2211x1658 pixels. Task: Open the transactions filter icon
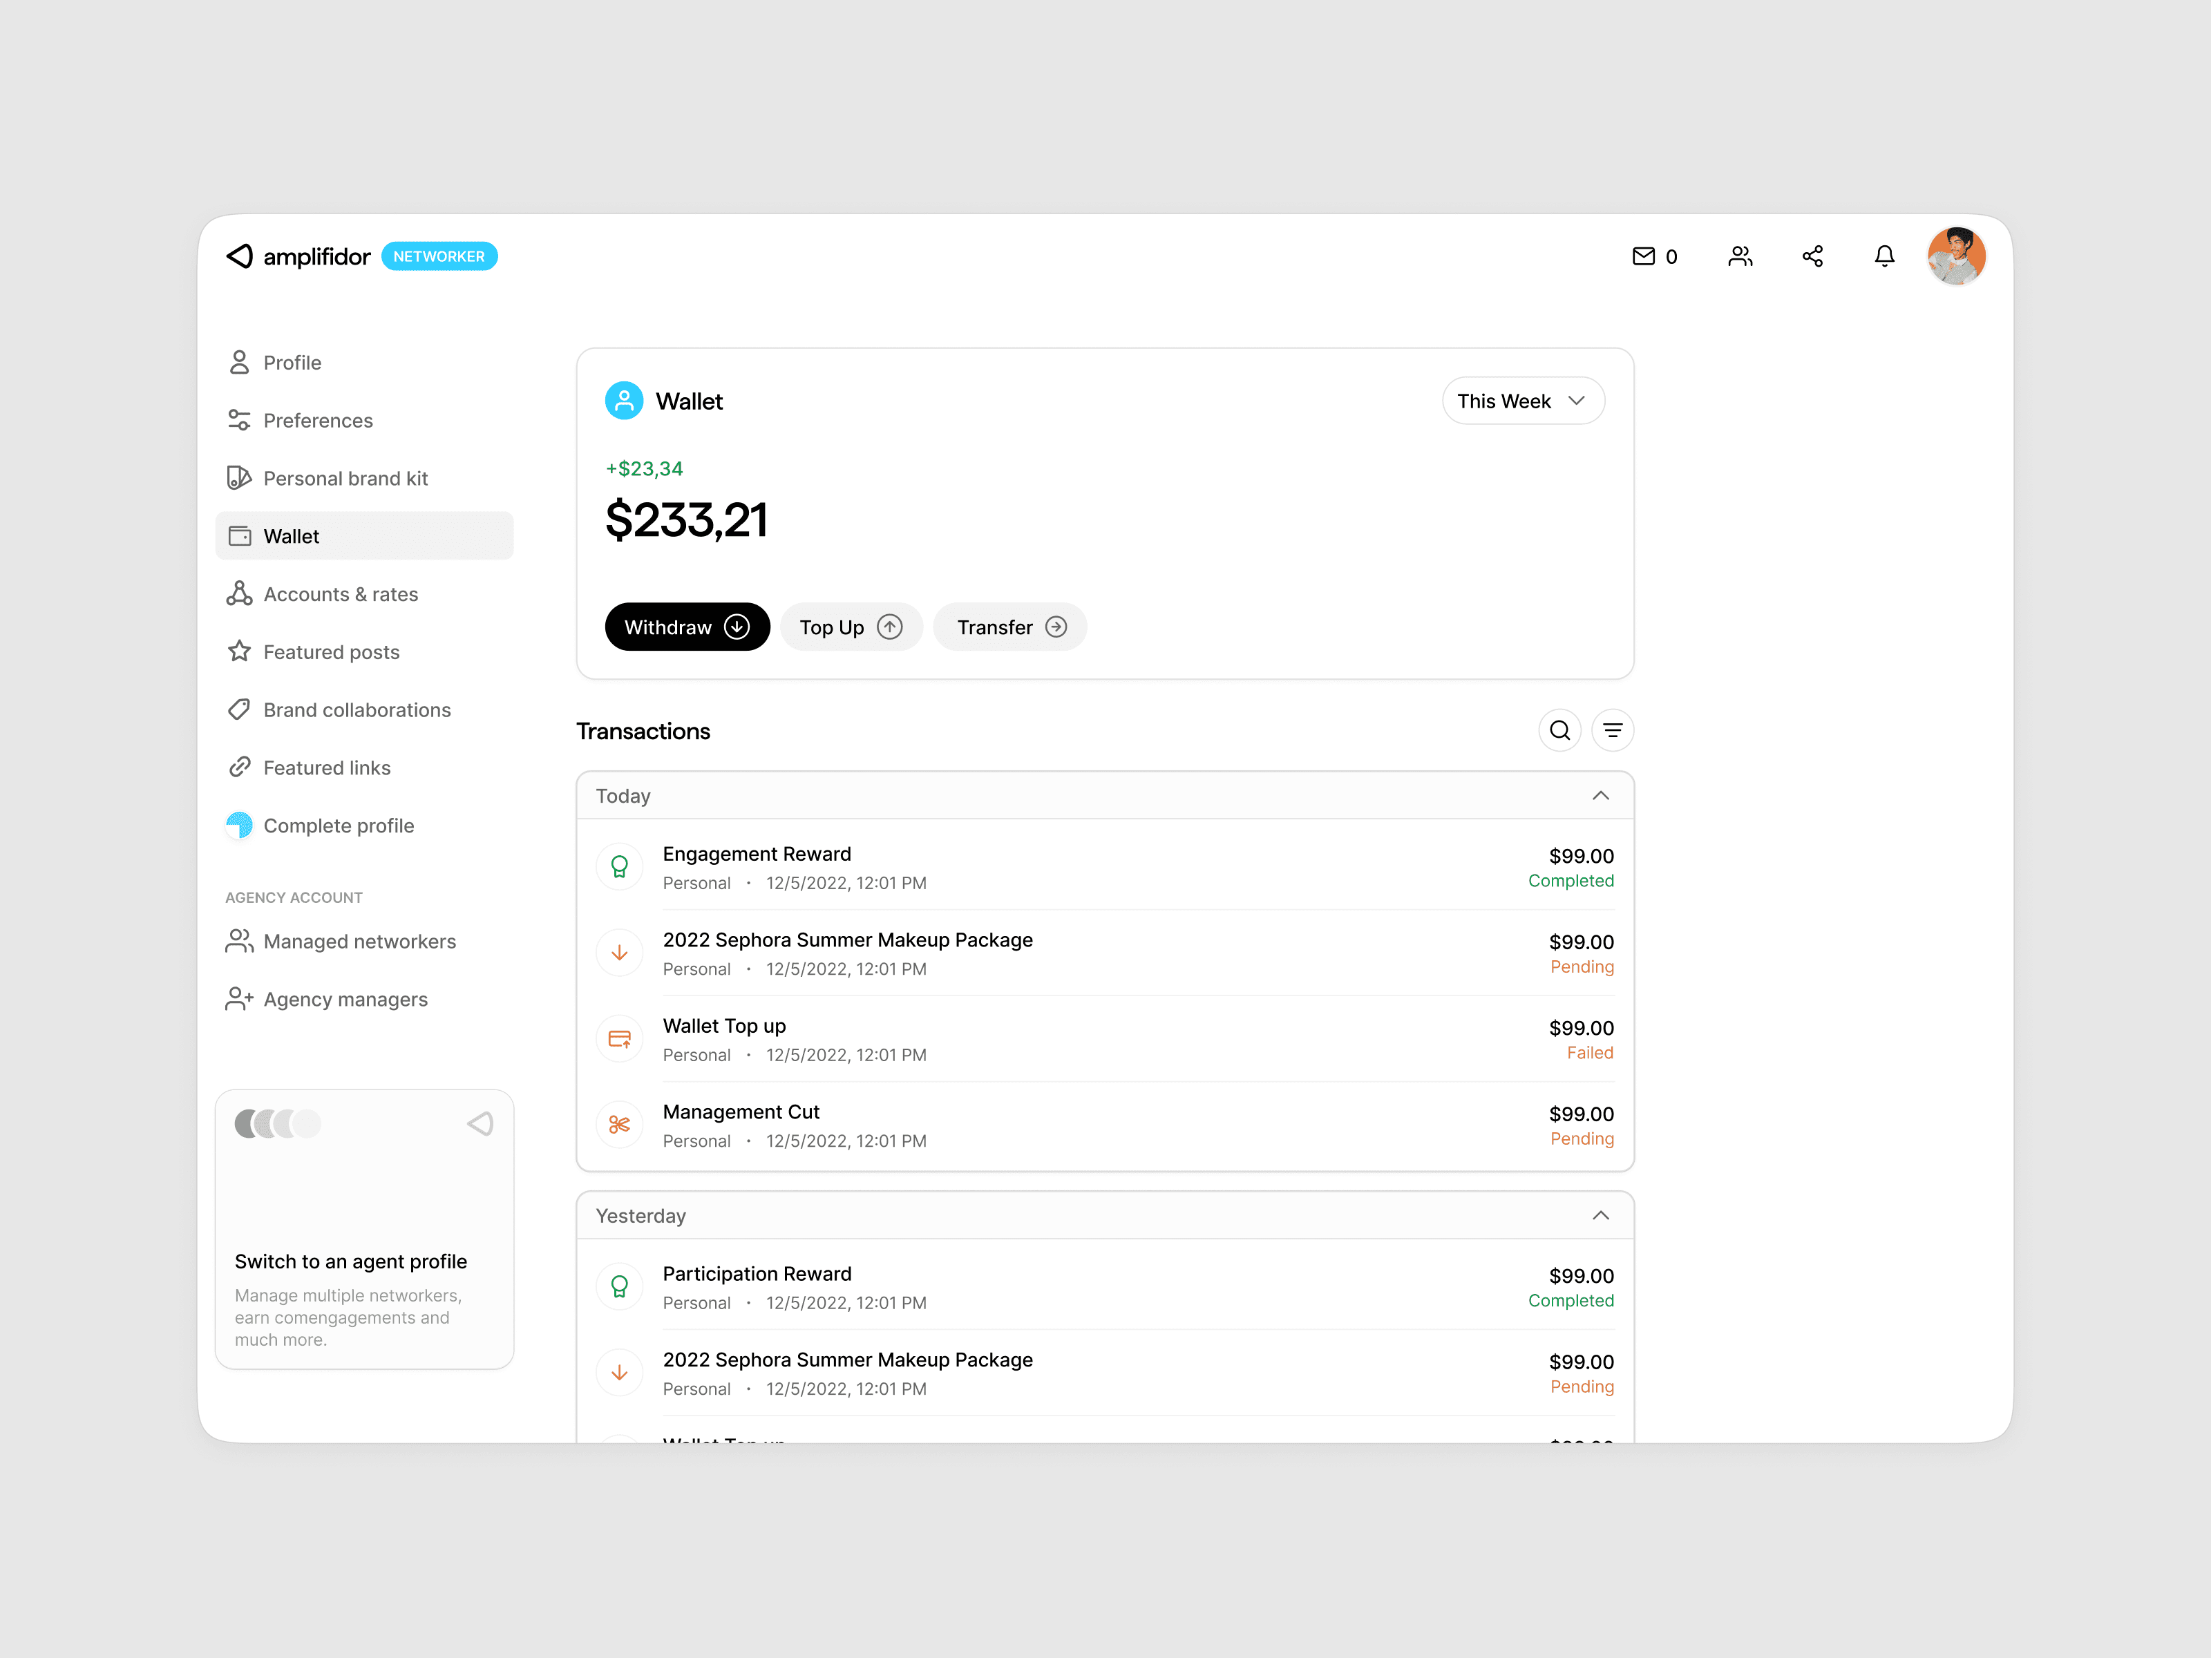pyautogui.click(x=1612, y=731)
